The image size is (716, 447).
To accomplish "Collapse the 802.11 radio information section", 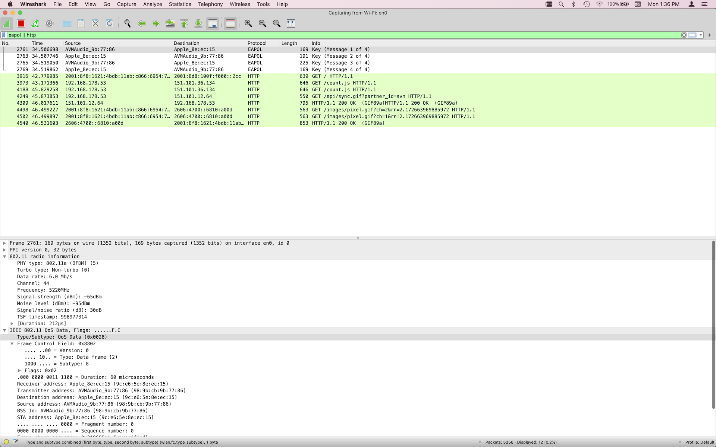I will pyautogui.click(x=4, y=257).
